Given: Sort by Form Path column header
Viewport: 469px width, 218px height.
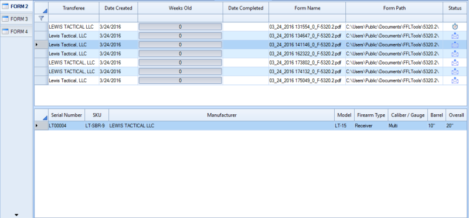Looking at the screenshot, I should [394, 8].
